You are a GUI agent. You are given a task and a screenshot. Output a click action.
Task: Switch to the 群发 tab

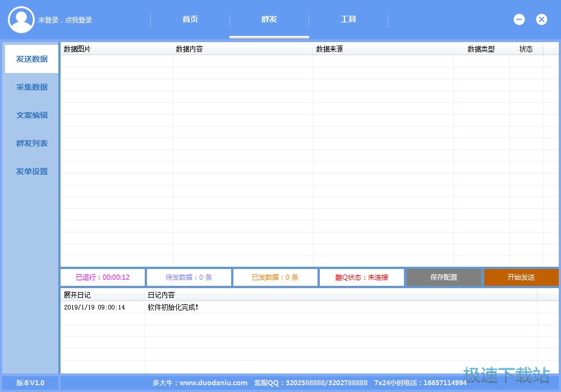coord(269,20)
